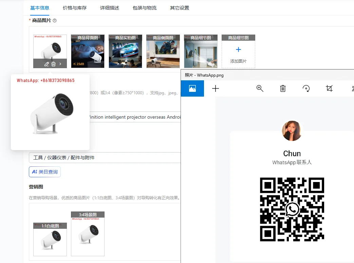This screenshot has height=263, width=354.
Task: Select the 包装与物流 tab
Action: (x=145, y=8)
